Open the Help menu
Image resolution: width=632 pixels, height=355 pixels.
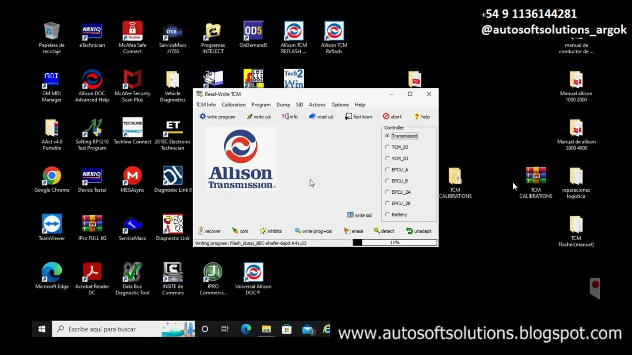point(359,105)
